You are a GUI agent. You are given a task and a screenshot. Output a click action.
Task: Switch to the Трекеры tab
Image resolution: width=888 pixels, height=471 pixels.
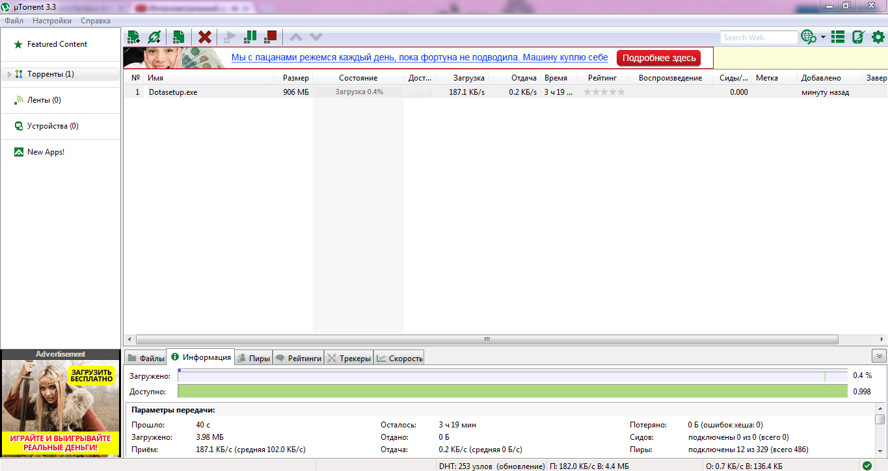click(349, 358)
